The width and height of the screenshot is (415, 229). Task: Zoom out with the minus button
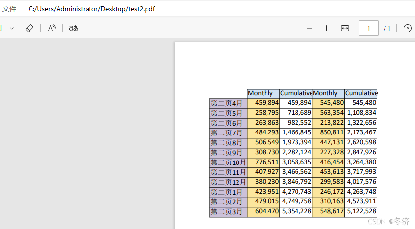tap(309, 28)
